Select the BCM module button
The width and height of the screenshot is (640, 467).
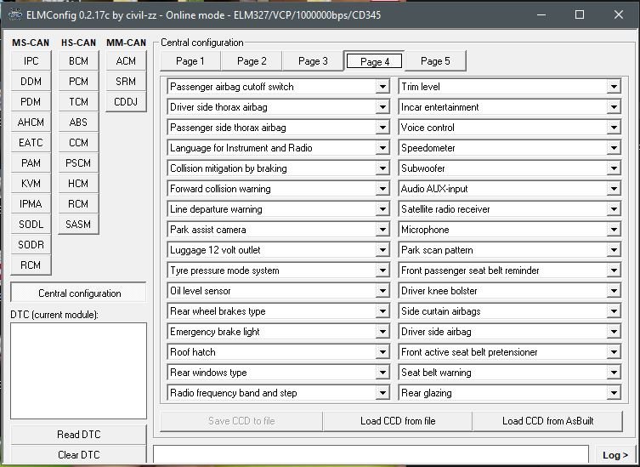click(78, 61)
